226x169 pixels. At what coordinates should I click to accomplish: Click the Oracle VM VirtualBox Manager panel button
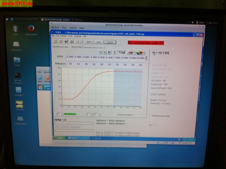[24, 19]
